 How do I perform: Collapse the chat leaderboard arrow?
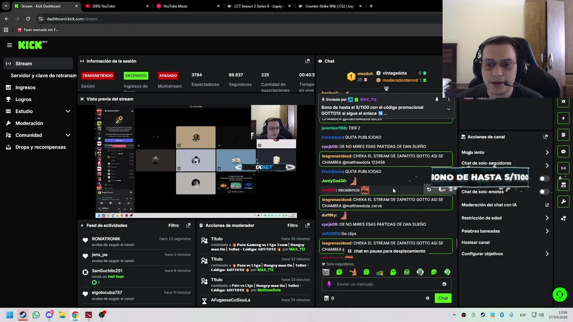pyautogui.click(x=386, y=89)
